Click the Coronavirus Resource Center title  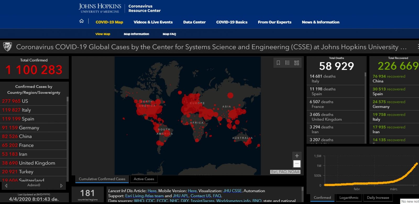144,8
